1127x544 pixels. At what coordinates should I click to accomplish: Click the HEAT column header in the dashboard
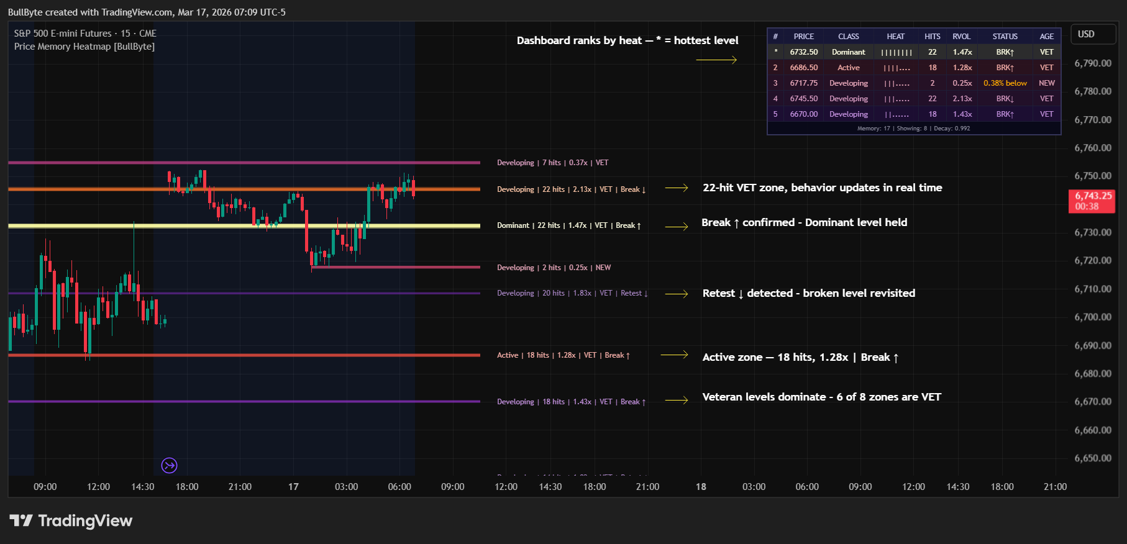tap(895, 37)
